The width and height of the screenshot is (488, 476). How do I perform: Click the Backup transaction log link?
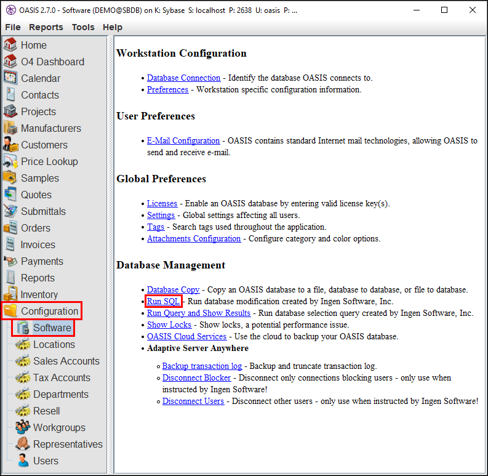pos(202,366)
